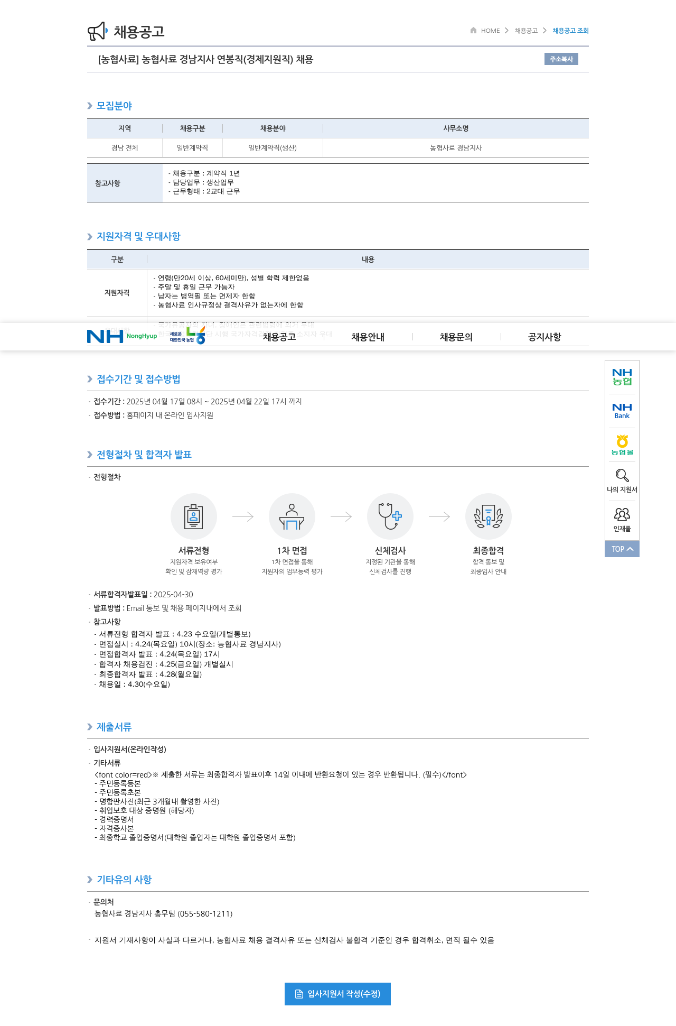Open 농협몰 shortcut in side panel
Image resolution: width=676 pixels, height=1026 pixels.
[622, 445]
